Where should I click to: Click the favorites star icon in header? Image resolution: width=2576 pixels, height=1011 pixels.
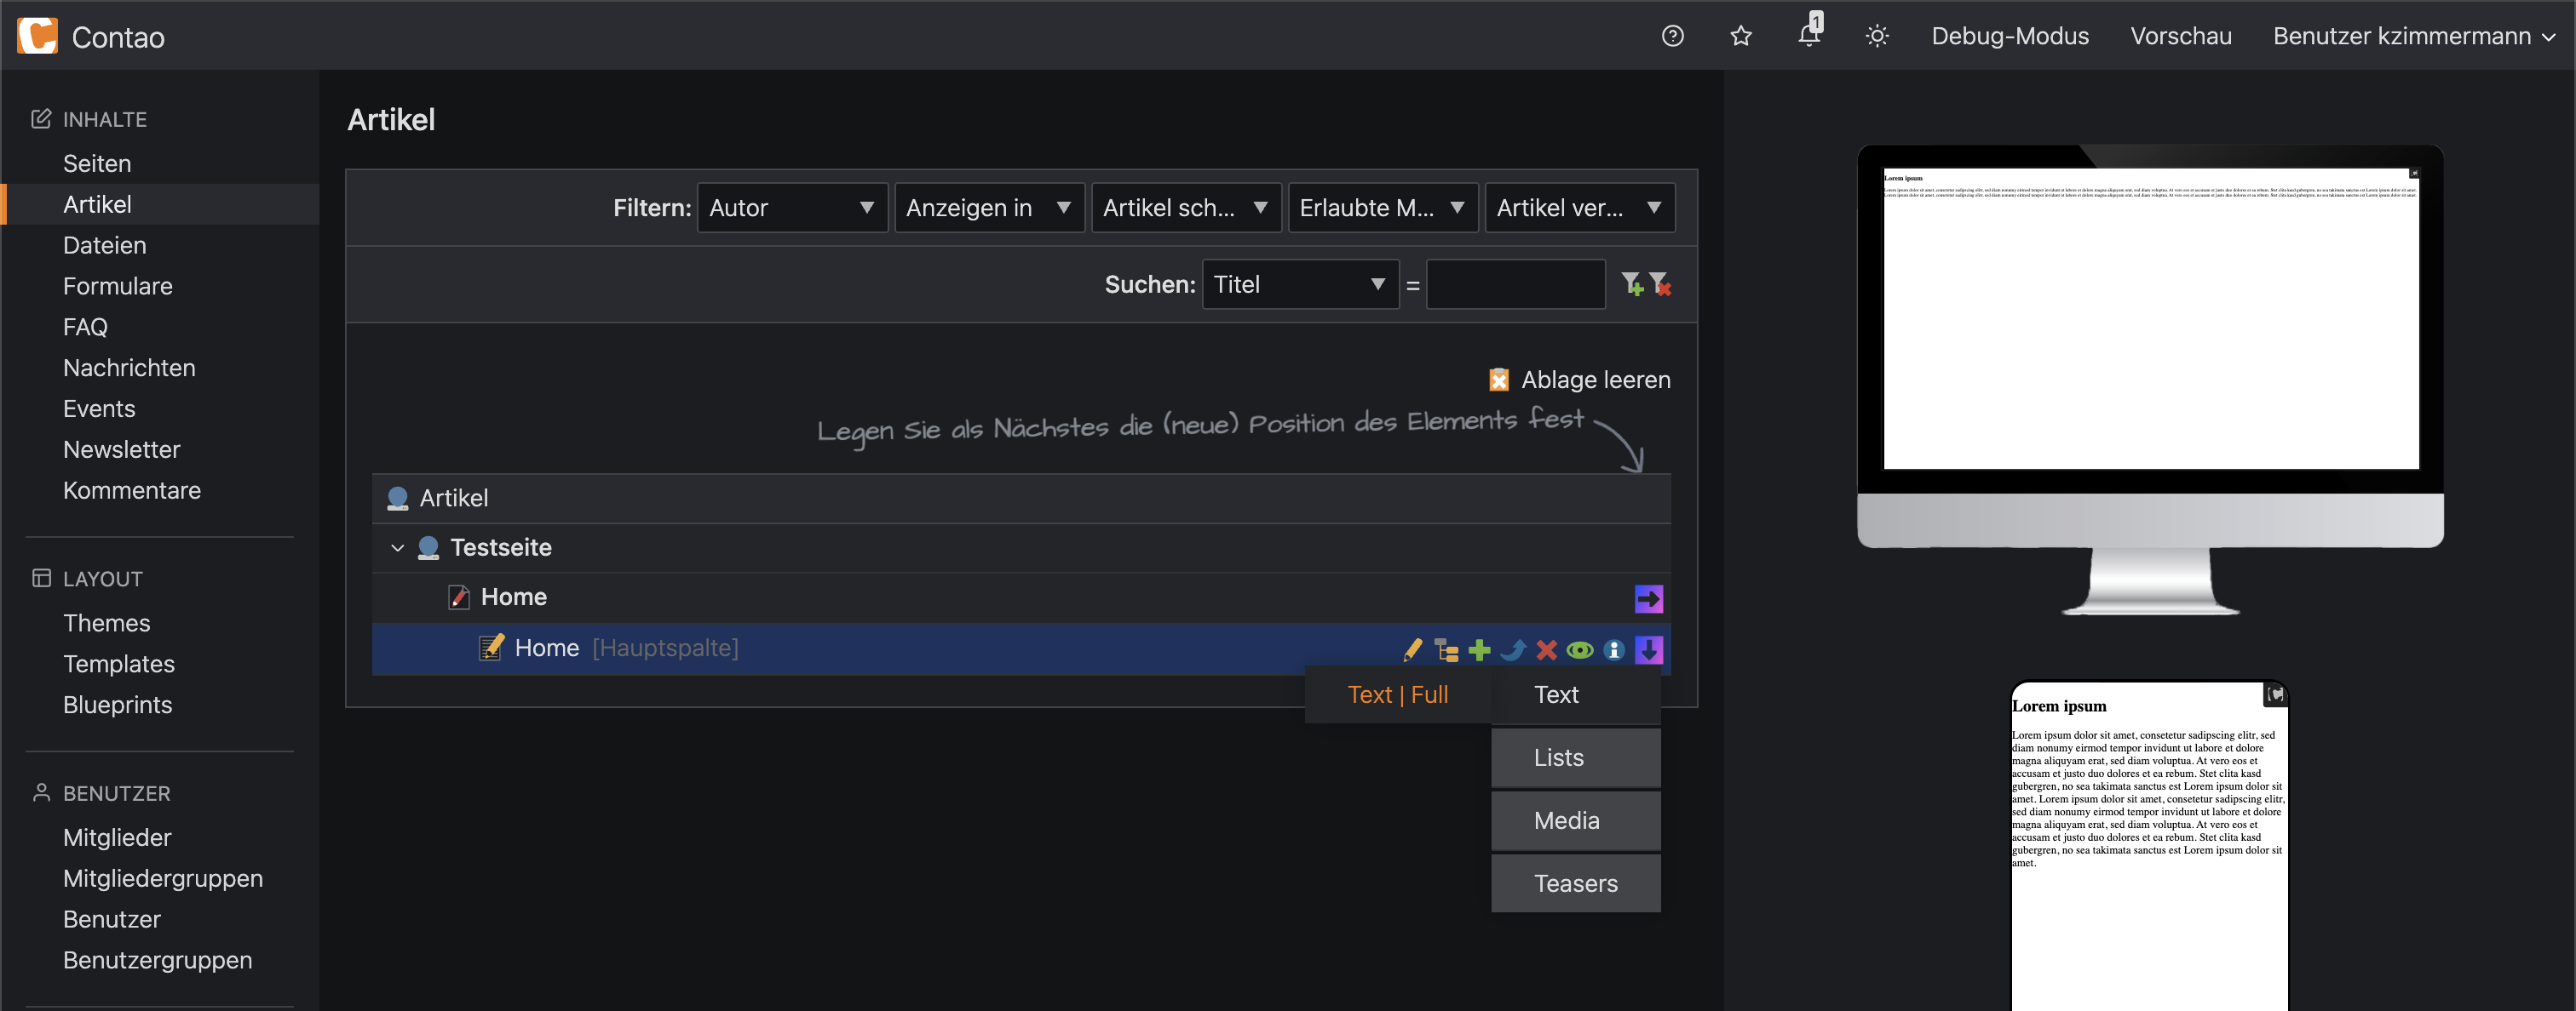point(1741,36)
